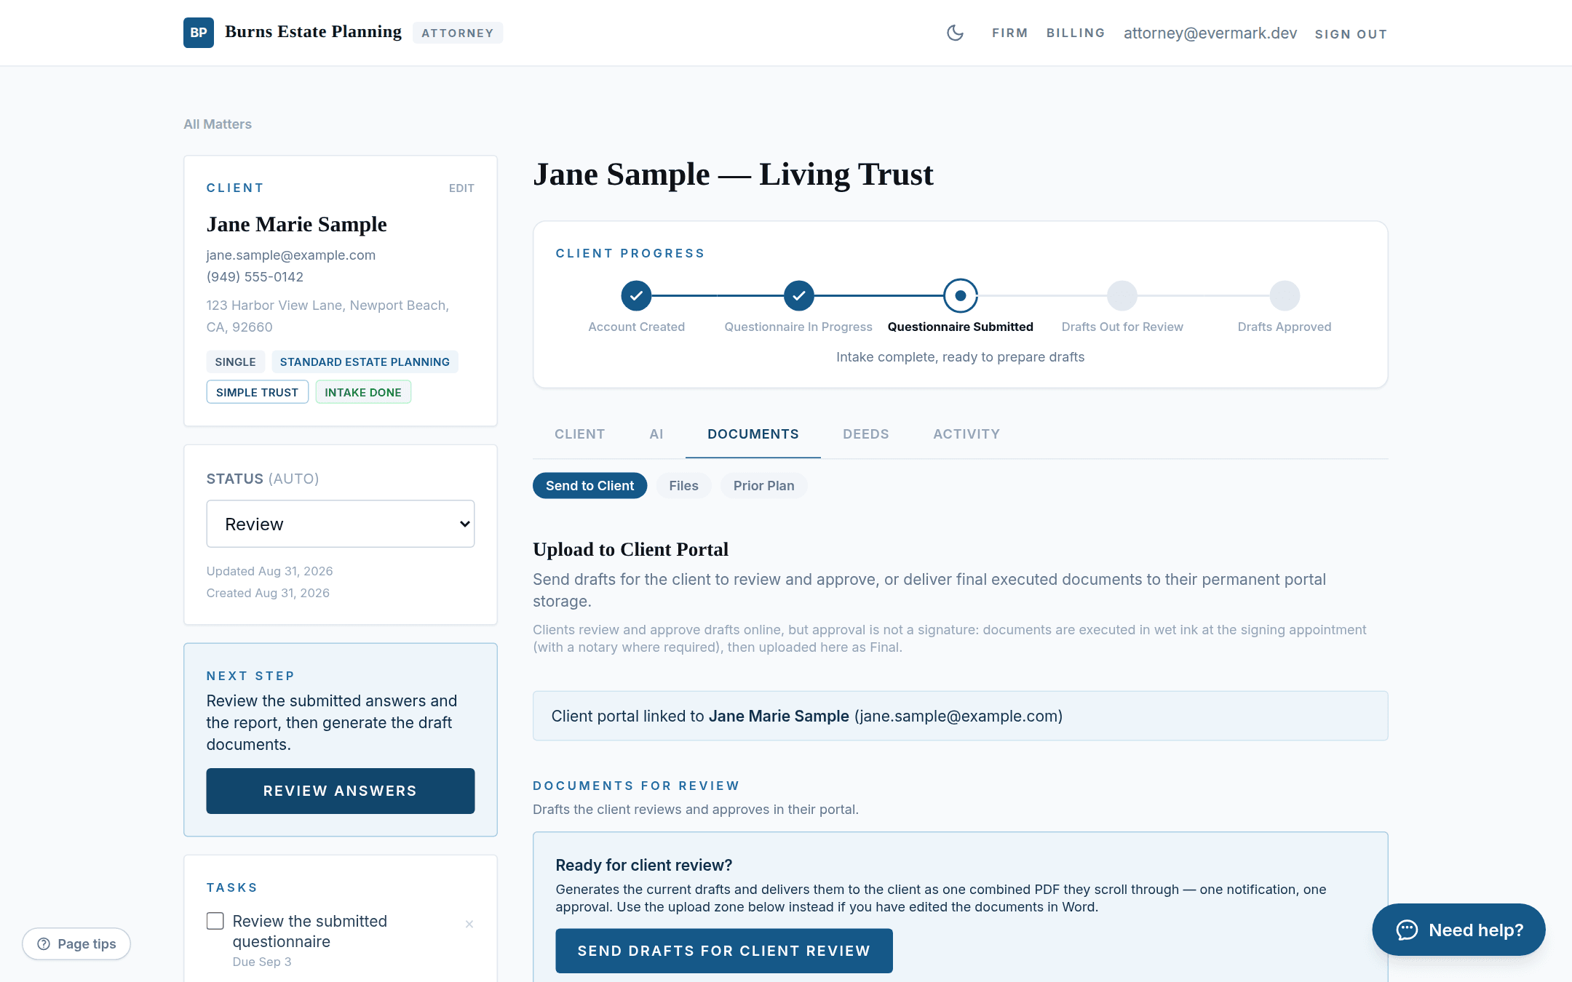This screenshot has height=982, width=1572.
Task: Dismiss the questionnaire review task with X
Action: point(469,924)
